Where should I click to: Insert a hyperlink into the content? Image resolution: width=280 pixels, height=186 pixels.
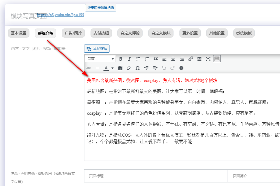click(190, 58)
